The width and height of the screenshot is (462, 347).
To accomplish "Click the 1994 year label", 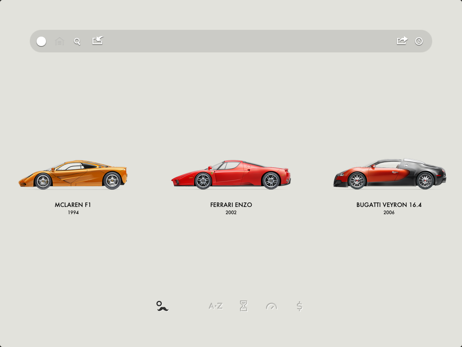I will [73, 212].
